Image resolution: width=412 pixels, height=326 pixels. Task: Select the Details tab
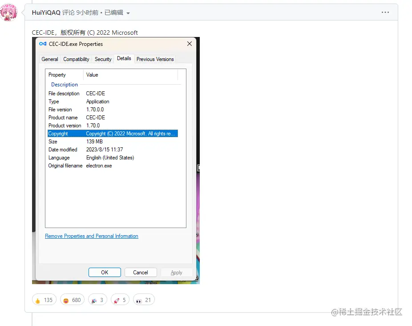click(124, 58)
